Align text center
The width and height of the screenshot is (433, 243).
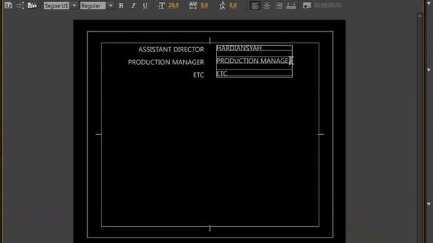pyautogui.click(x=267, y=5)
